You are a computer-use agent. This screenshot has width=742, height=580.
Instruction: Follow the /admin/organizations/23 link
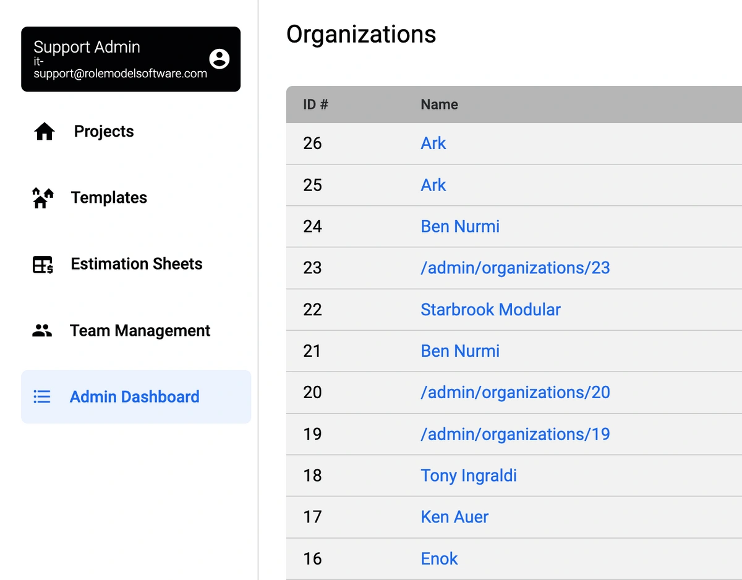(515, 268)
